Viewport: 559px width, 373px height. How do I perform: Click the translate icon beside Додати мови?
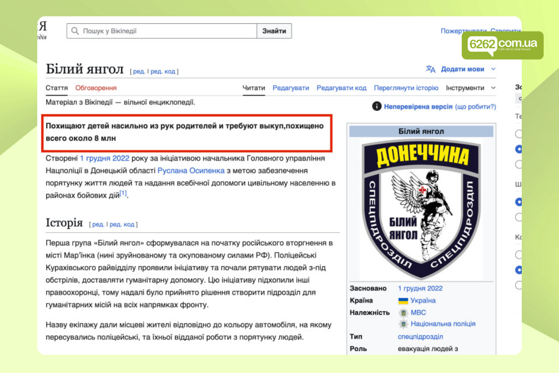(431, 69)
